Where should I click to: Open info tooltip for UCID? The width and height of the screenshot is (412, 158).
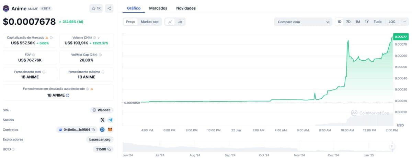[x=13, y=149]
